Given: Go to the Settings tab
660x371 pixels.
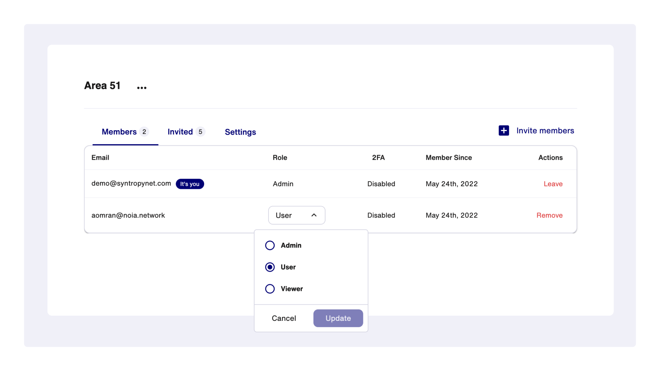Looking at the screenshot, I should pos(240,132).
